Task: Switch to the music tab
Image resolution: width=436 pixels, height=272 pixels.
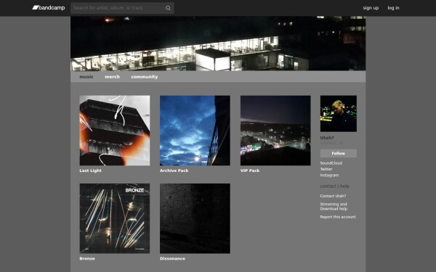Action: click(x=86, y=77)
